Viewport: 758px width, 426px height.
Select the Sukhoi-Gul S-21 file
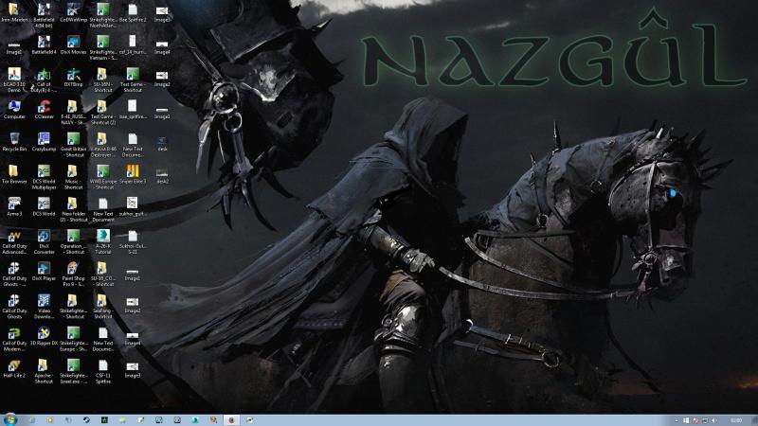point(133,241)
